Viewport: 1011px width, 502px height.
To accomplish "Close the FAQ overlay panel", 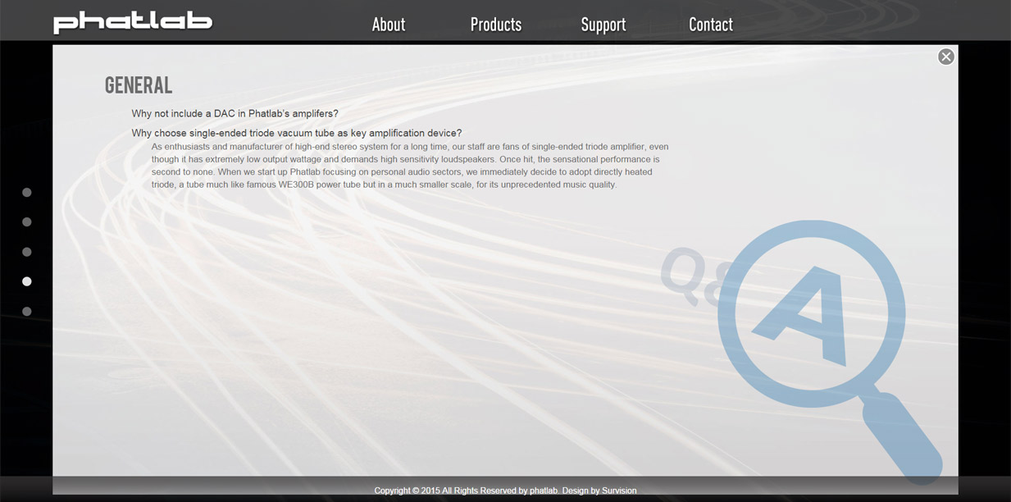I will pyautogui.click(x=945, y=57).
